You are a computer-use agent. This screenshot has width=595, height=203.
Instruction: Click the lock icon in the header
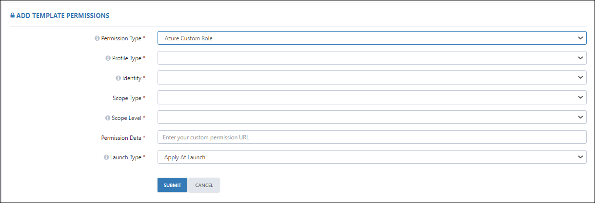[x=13, y=16]
